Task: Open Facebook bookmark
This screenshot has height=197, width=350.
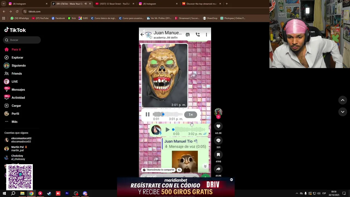Action: tap(58, 18)
